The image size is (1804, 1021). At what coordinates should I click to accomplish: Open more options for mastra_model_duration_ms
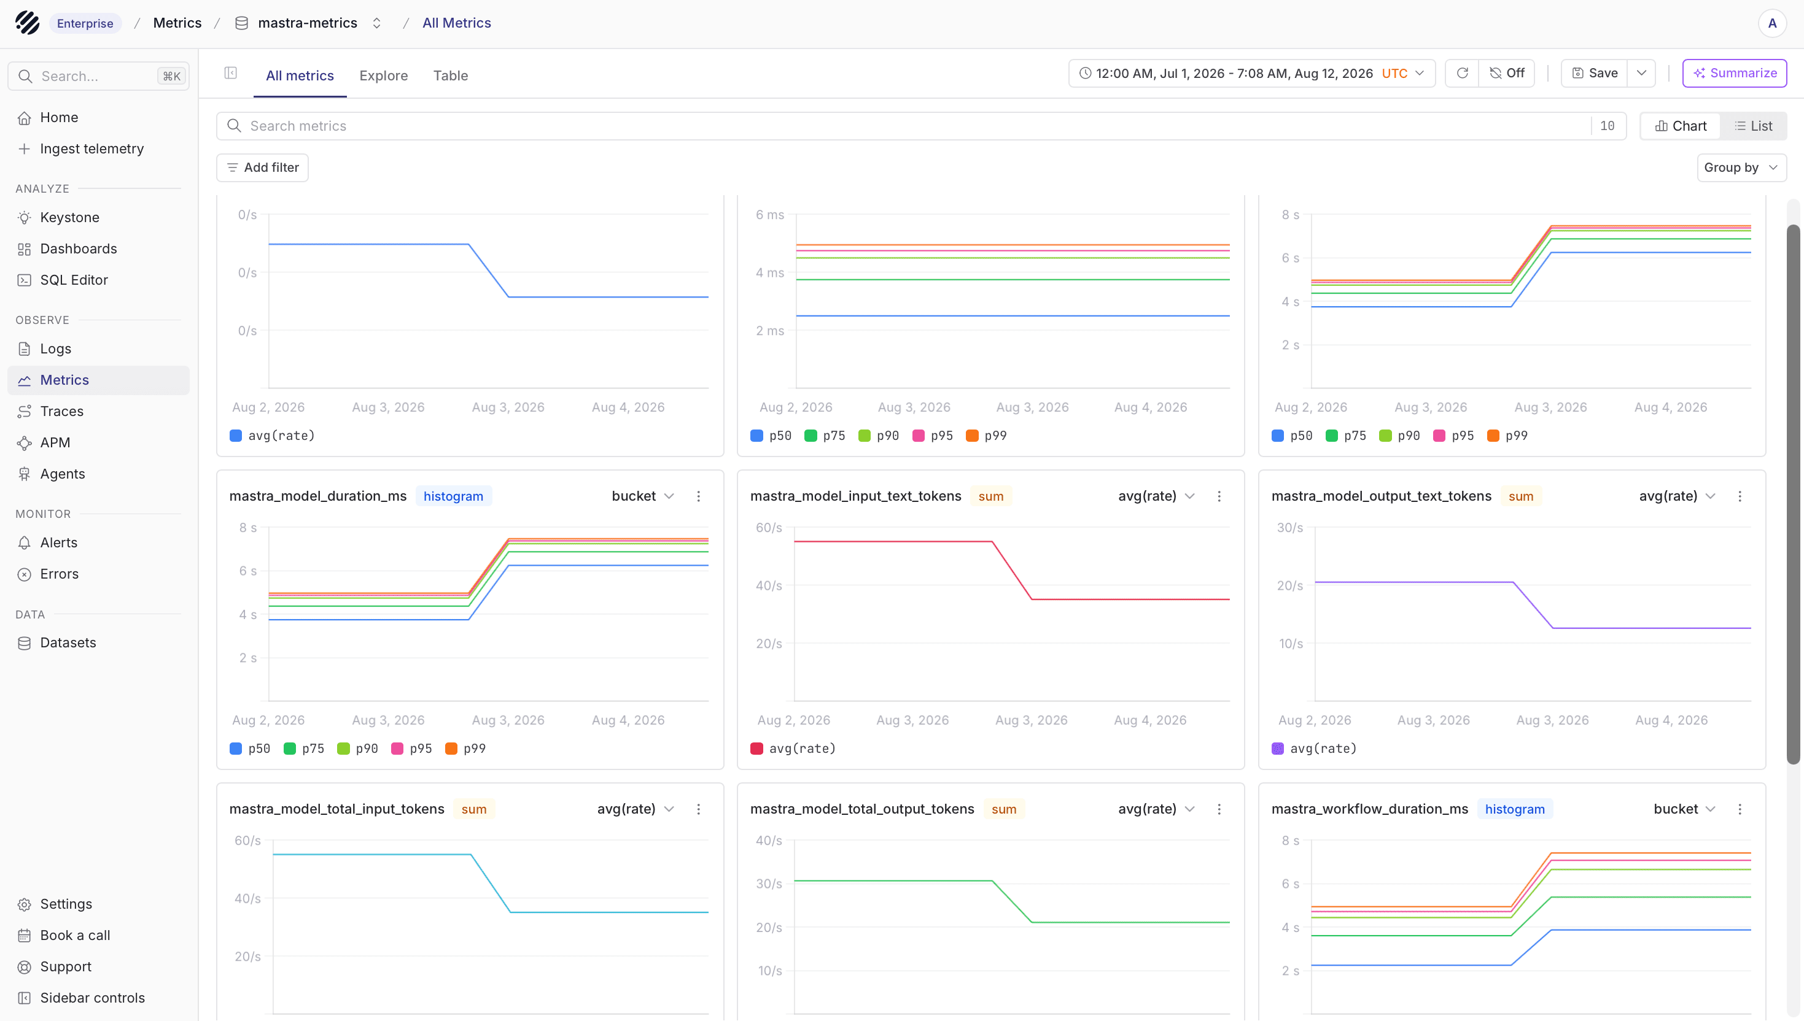click(698, 496)
